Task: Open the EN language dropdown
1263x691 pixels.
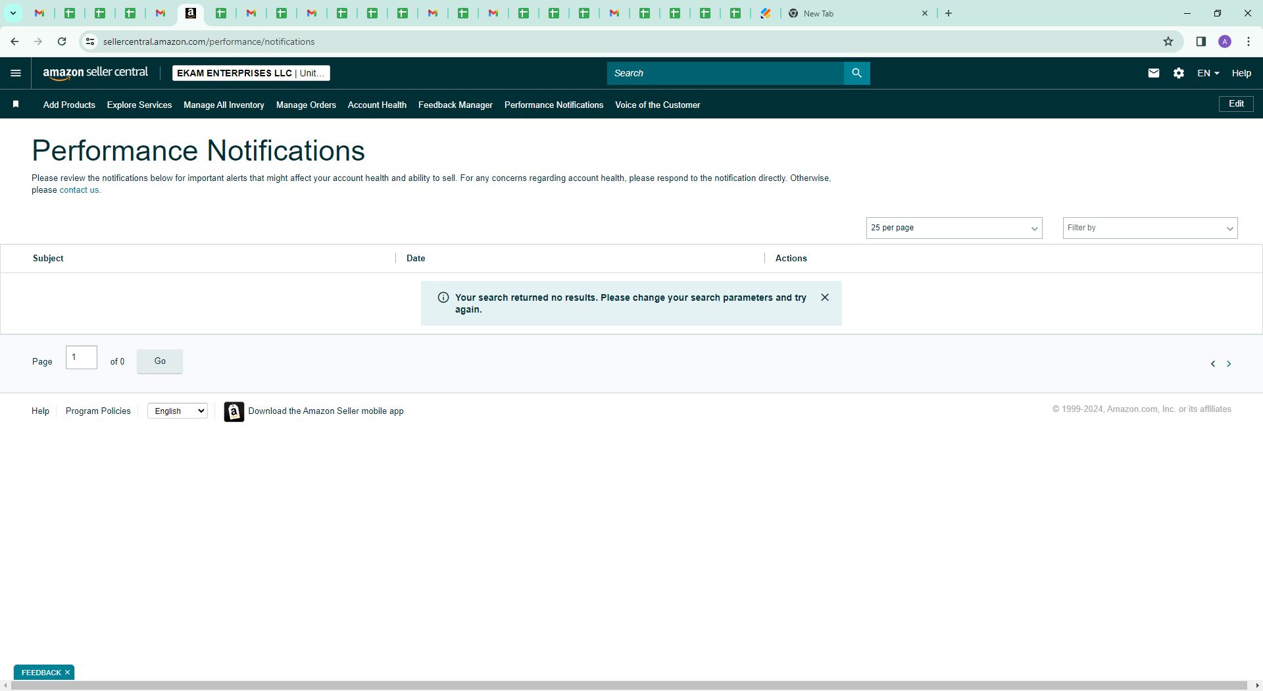Action: (1208, 73)
